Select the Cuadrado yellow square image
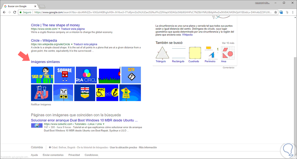Image resolution: width=297 pixels, height=159 pixels. (195, 53)
